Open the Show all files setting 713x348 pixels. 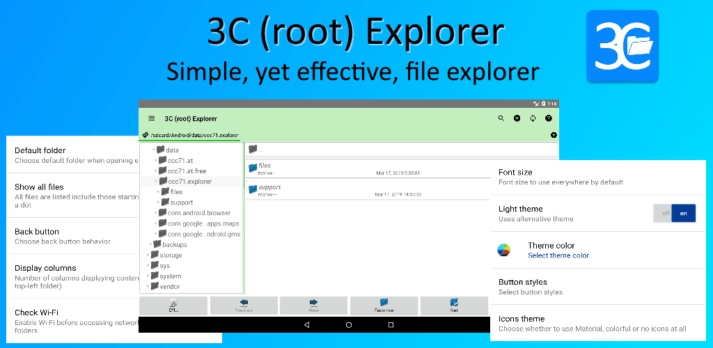click(72, 196)
